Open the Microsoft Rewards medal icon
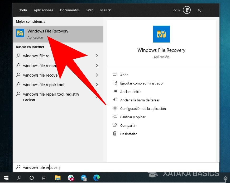The image size is (230, 183). click(187, 10)
